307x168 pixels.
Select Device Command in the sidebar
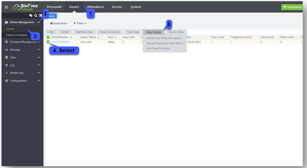pyautogui.click(x=17, y=35)
